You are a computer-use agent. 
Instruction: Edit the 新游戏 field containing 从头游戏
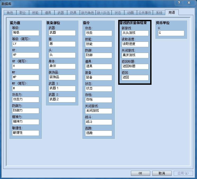135,33
